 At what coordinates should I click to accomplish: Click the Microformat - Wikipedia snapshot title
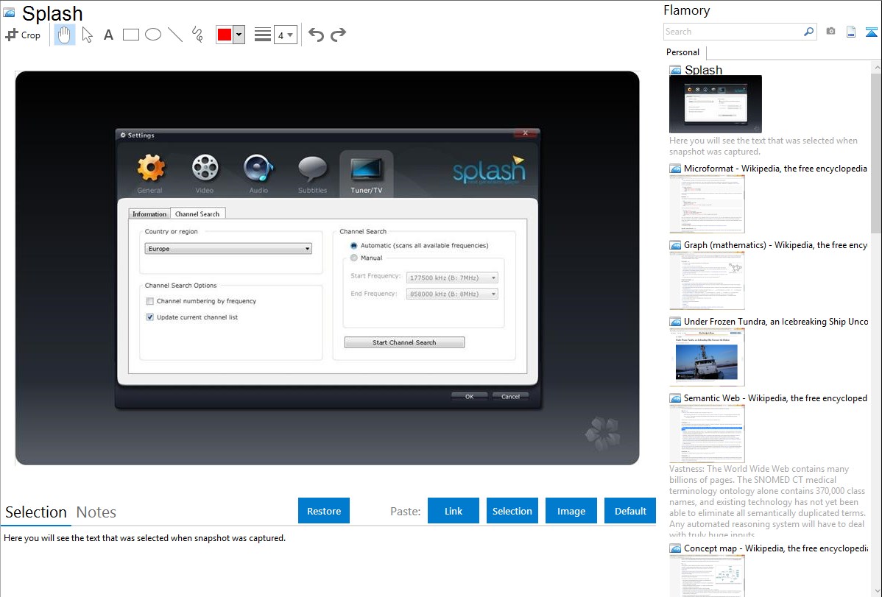[x=775, y=169]
